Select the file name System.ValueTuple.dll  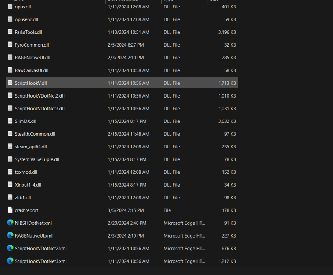point(37,159)
